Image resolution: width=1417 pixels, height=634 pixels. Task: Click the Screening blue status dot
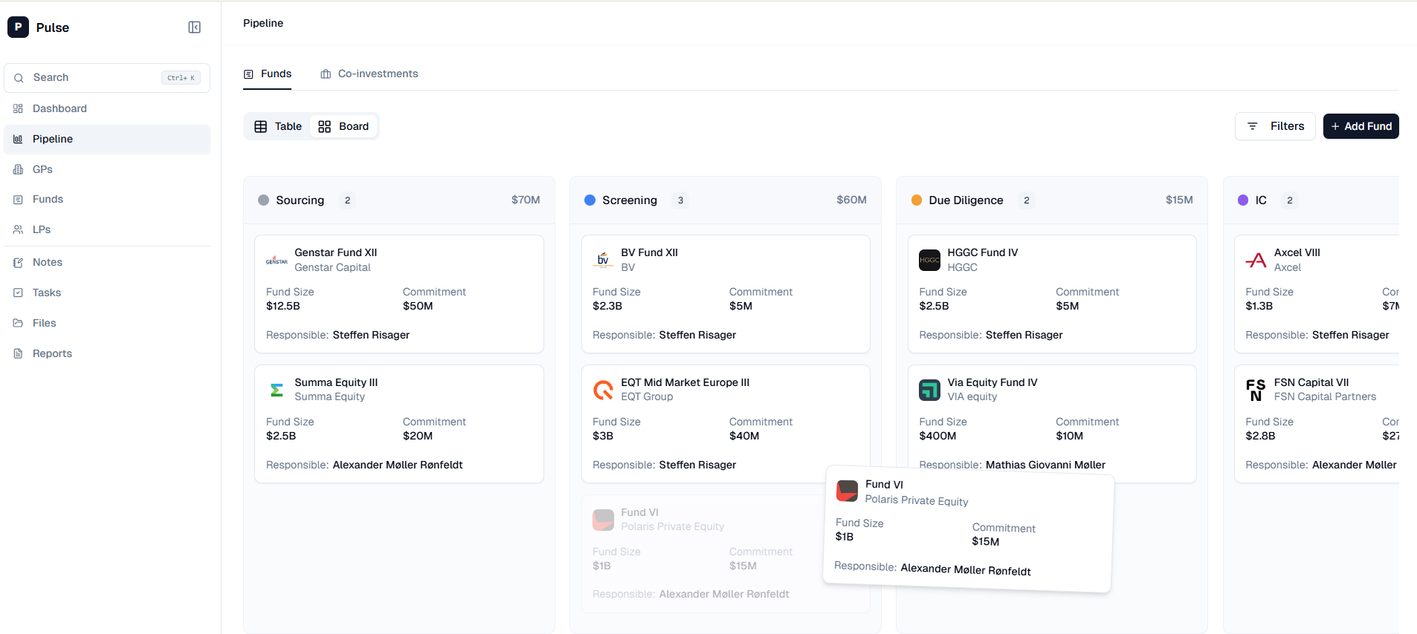tap(590, 200)
